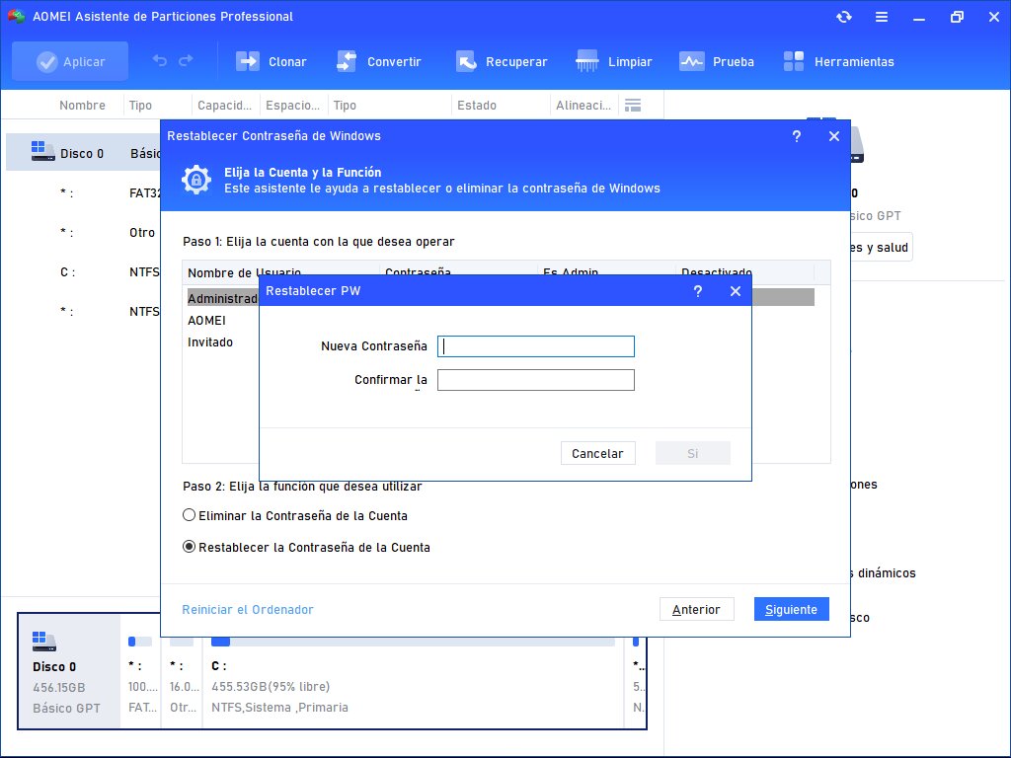This screenshot has width=1011, height=758.
Task: Click the refresh icon in title bar
Action: coord(844,17)
